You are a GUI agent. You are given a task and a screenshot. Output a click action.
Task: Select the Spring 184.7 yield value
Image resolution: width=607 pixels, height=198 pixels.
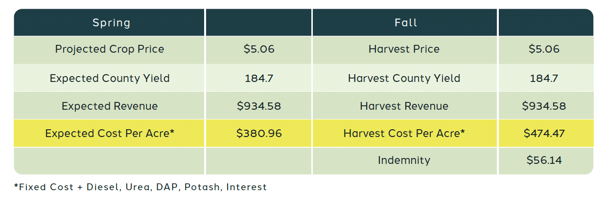click(x=258, y=78)
